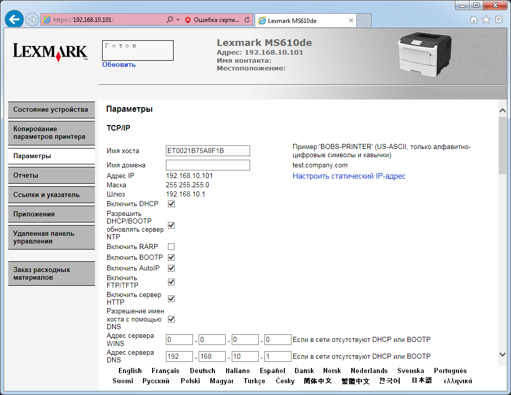The width and height of the screenshot is (511, 395).
Task: Click DNS server octet field showing 168
Action: tap(212, 356)
